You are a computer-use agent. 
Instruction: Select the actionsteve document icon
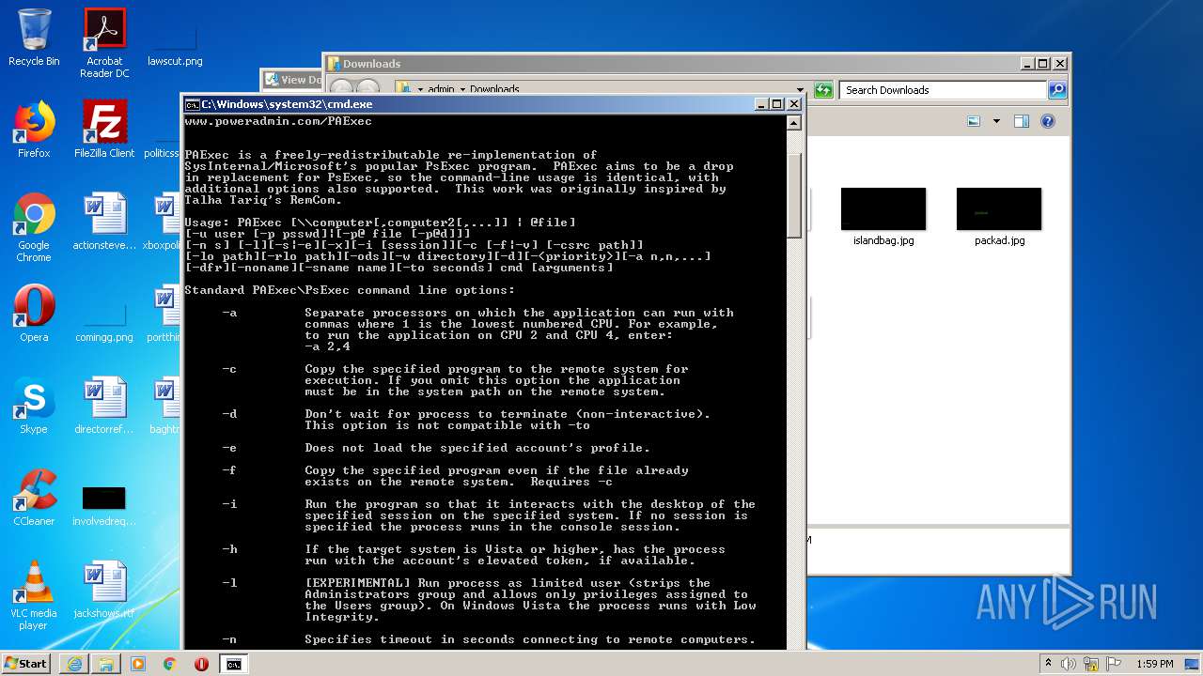pos(104,222)
